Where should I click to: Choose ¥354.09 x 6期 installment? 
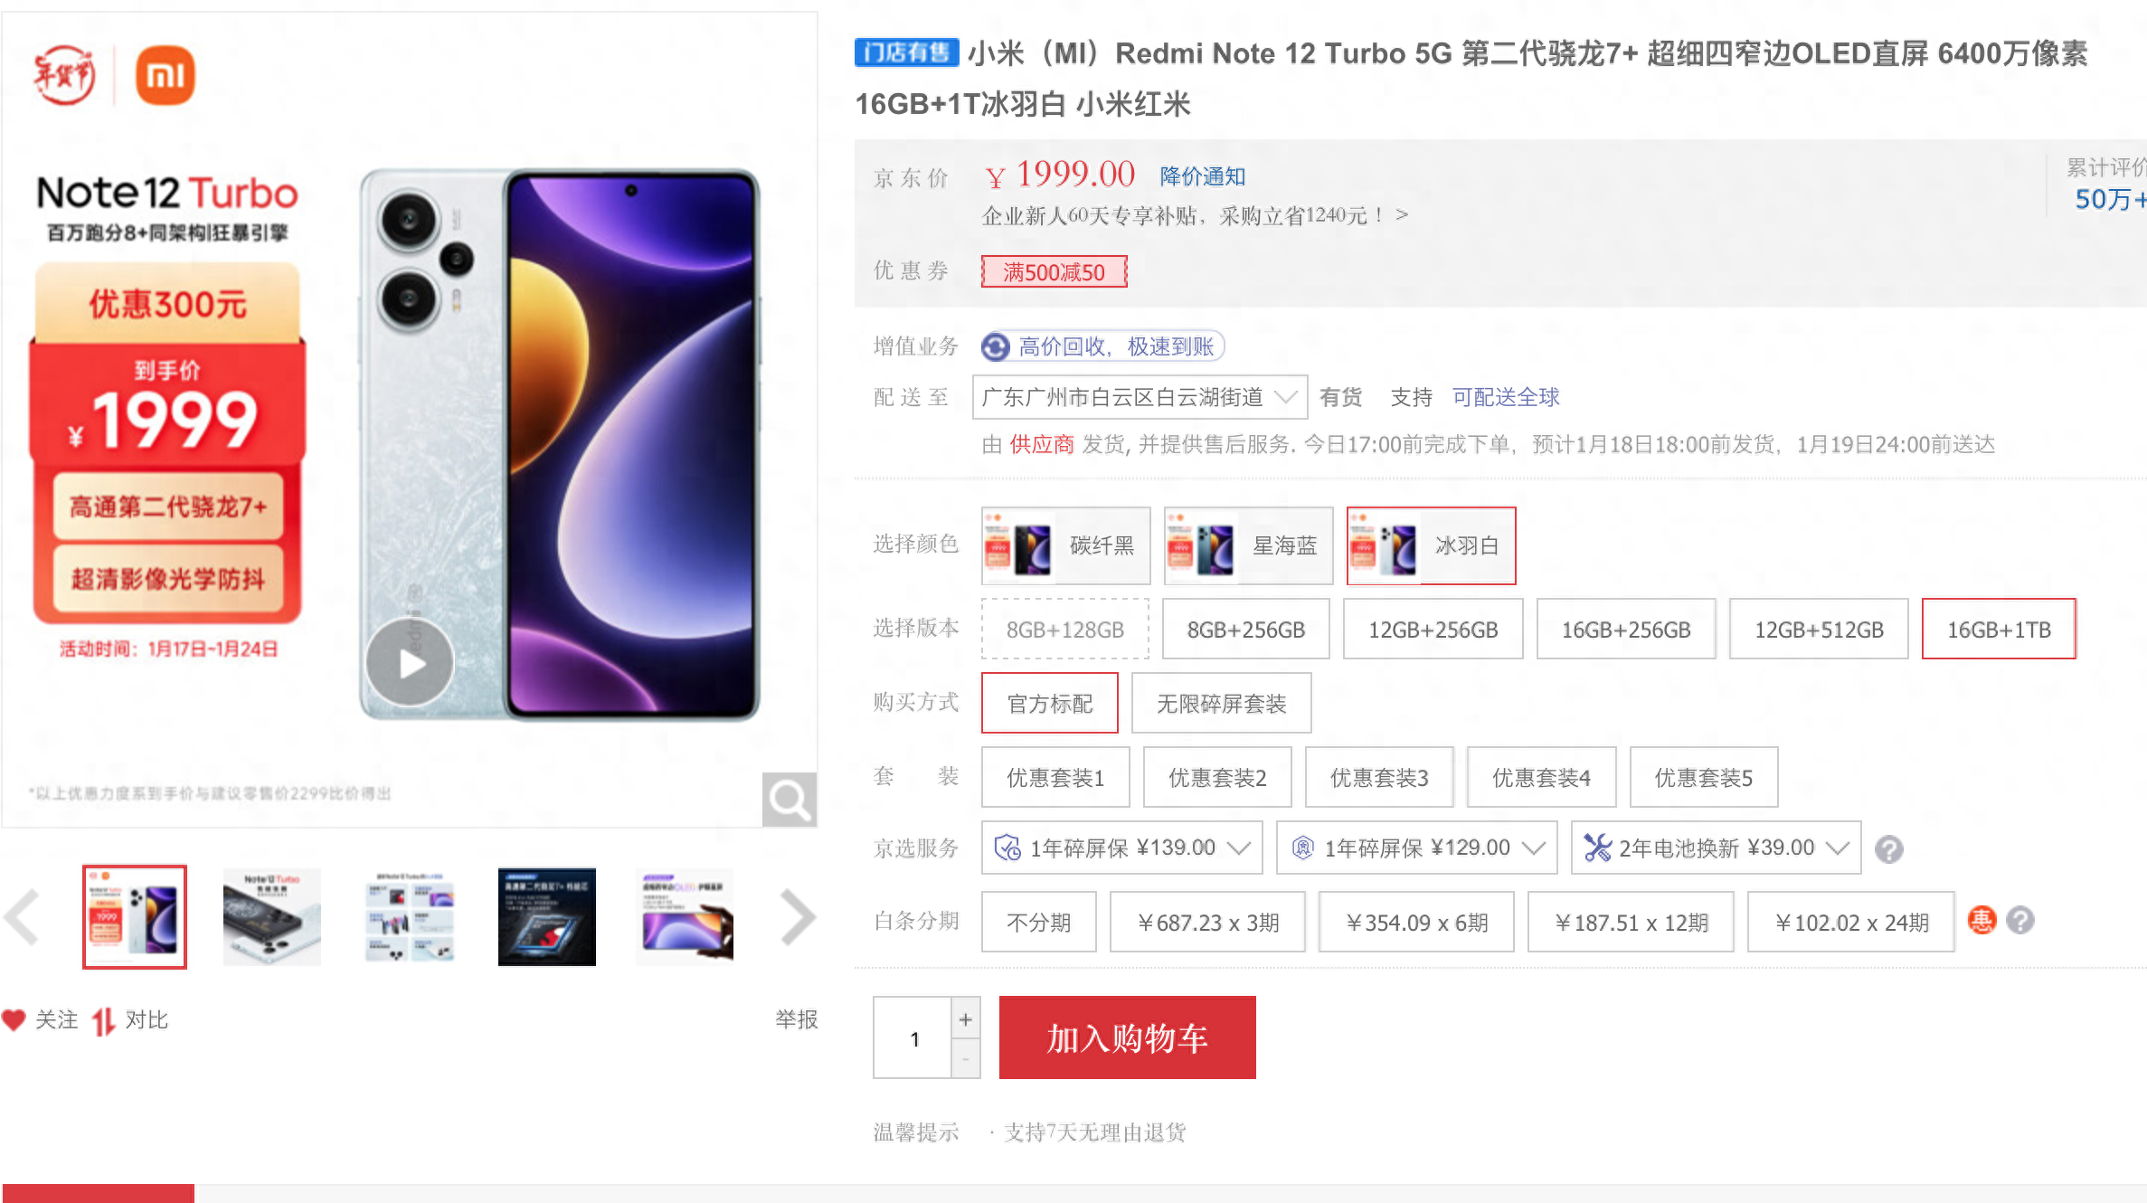(x=1416, y=922)
